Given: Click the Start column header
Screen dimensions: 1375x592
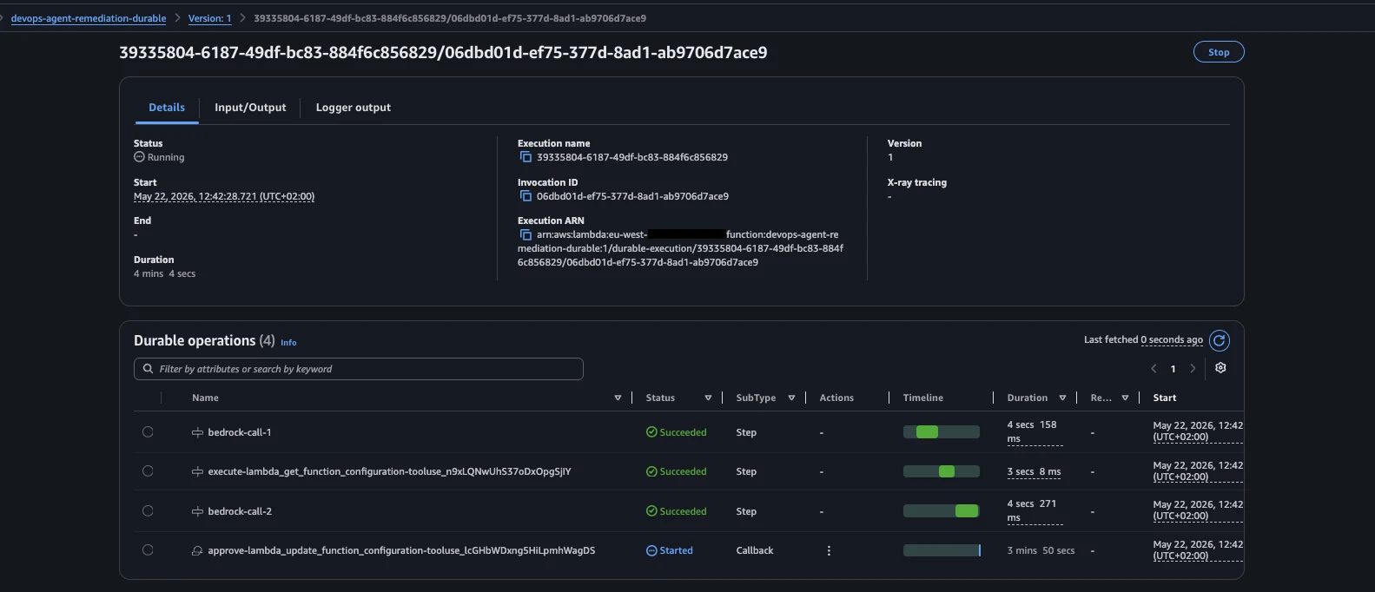Looking at the screenshot, I should (1164, 398).
